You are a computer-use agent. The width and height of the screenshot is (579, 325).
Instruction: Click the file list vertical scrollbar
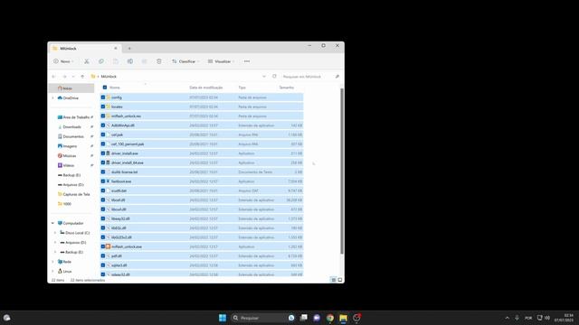click(342, 171)
